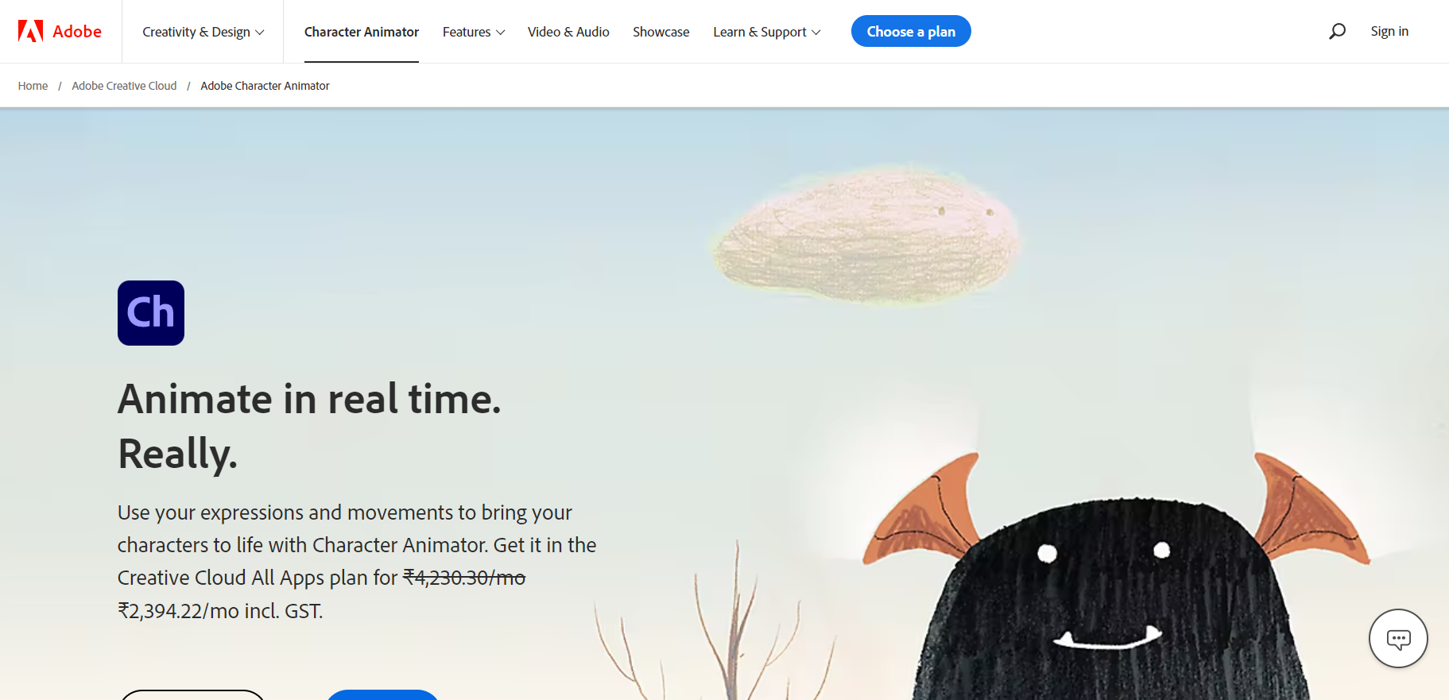Expand the Features dropdown

[474, 32]
